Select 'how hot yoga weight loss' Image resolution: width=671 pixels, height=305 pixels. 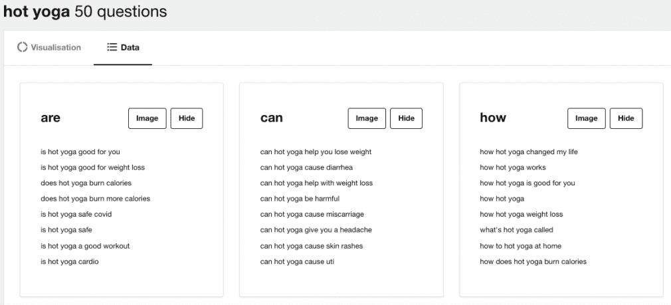[522, 215]
